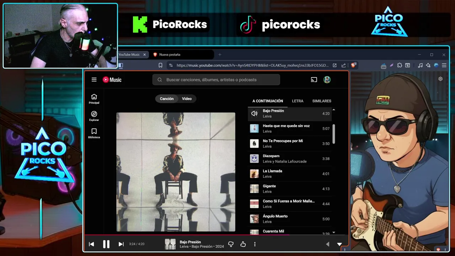This screenshot has height=256, width=455.
Task: Collapse the player page with down triangle
Action: [339, 244]
